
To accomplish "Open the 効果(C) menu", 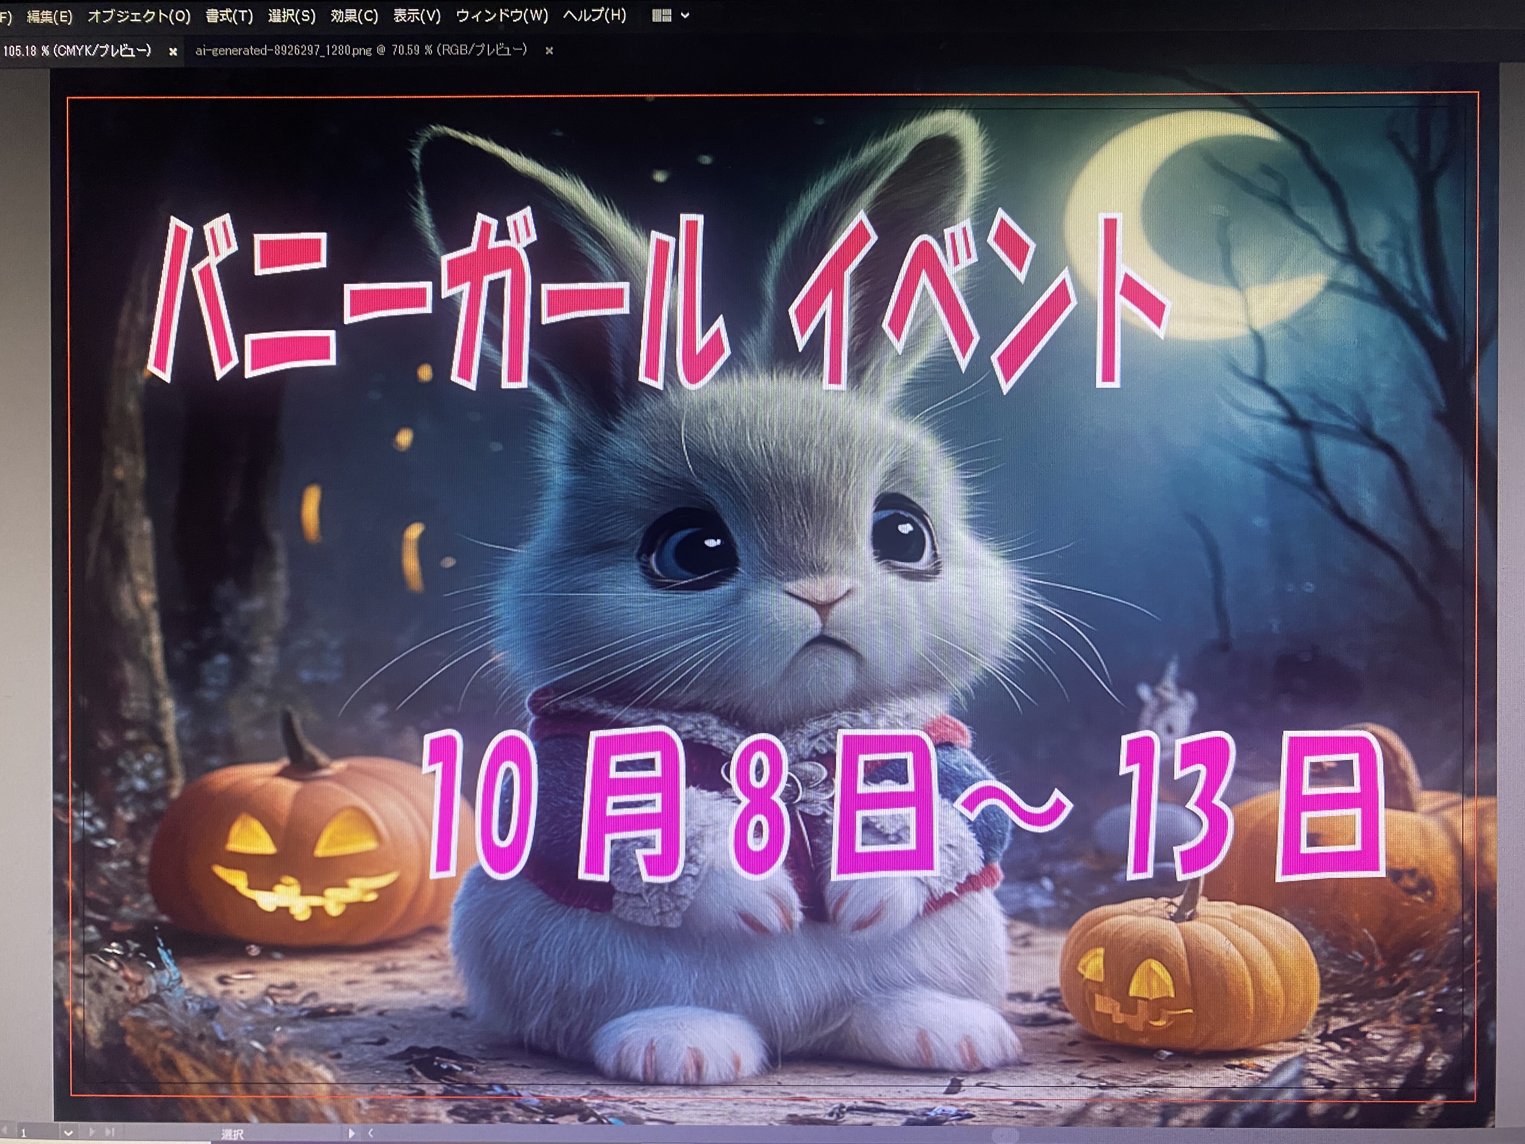I will (354, 16).
